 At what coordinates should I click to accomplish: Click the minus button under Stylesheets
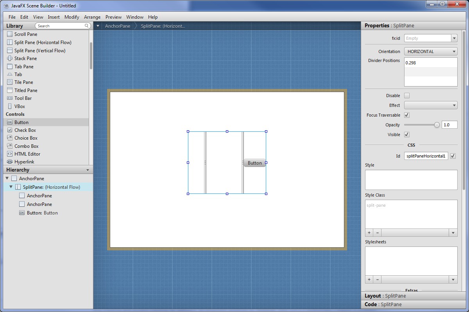(377, 280)
